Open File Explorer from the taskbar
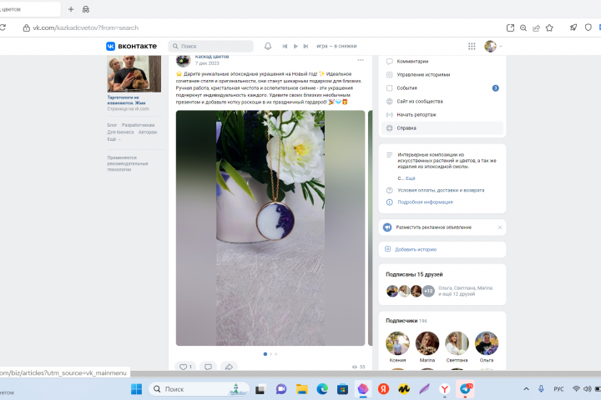Viewport: 601px width, 400px height. click(x=302, y=389)
